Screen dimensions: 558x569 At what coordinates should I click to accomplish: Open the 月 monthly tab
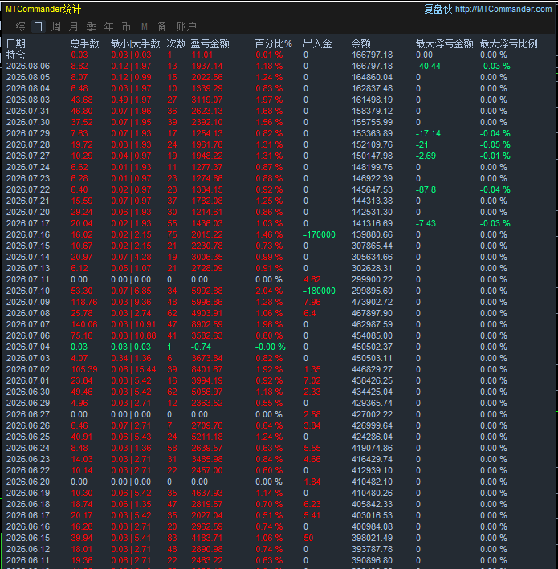[73, 26]
